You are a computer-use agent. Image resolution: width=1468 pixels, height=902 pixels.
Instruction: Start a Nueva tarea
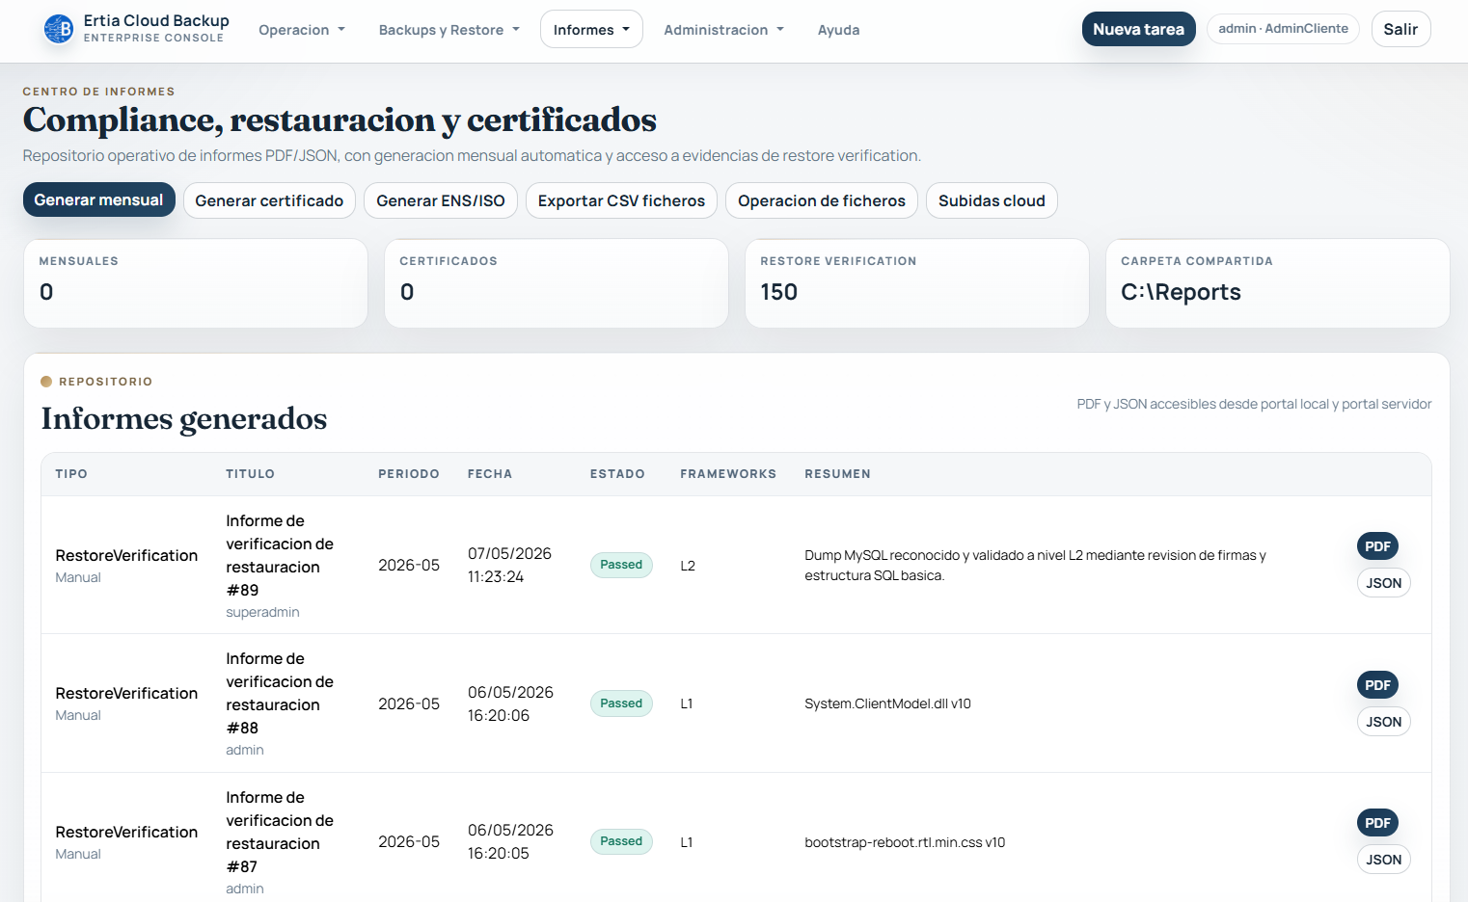(1138, 29)
